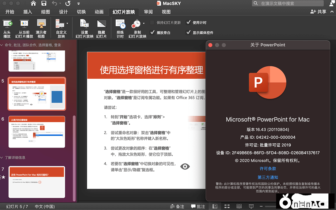Image resolution: width=336 pixels, height=210 pixels.
Task: Uncheck the Play Narrations checkbox
Action: [x=152, y=32]
